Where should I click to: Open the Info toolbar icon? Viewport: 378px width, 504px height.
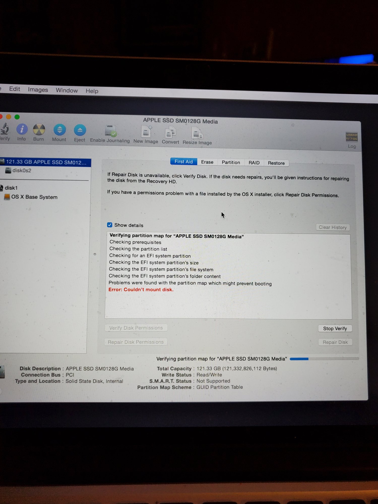tap(22, 129)
